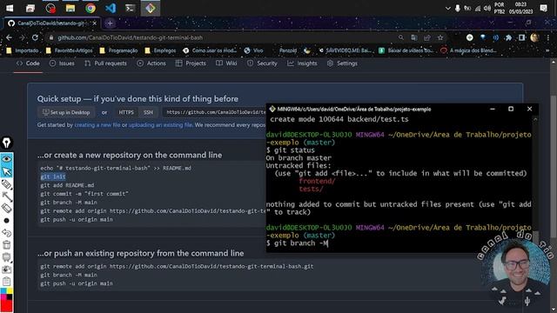This screenshot has width=557, height=313.
Task: Switch to the Code repository tab
Action: pyautogui.click(x=28, y=63)
